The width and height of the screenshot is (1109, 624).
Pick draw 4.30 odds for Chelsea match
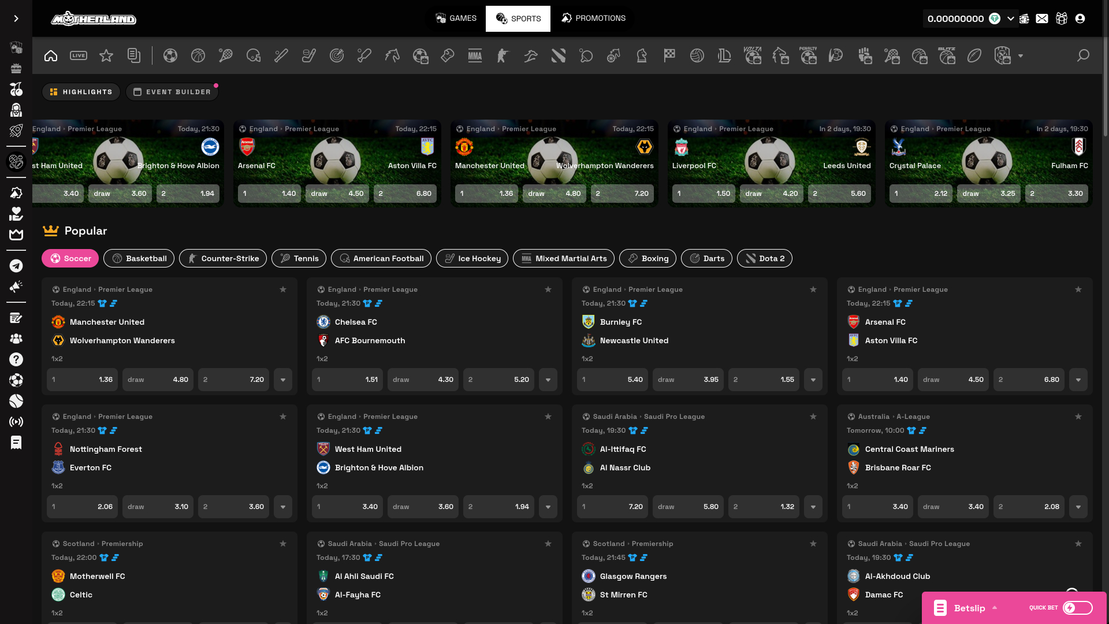423,380
